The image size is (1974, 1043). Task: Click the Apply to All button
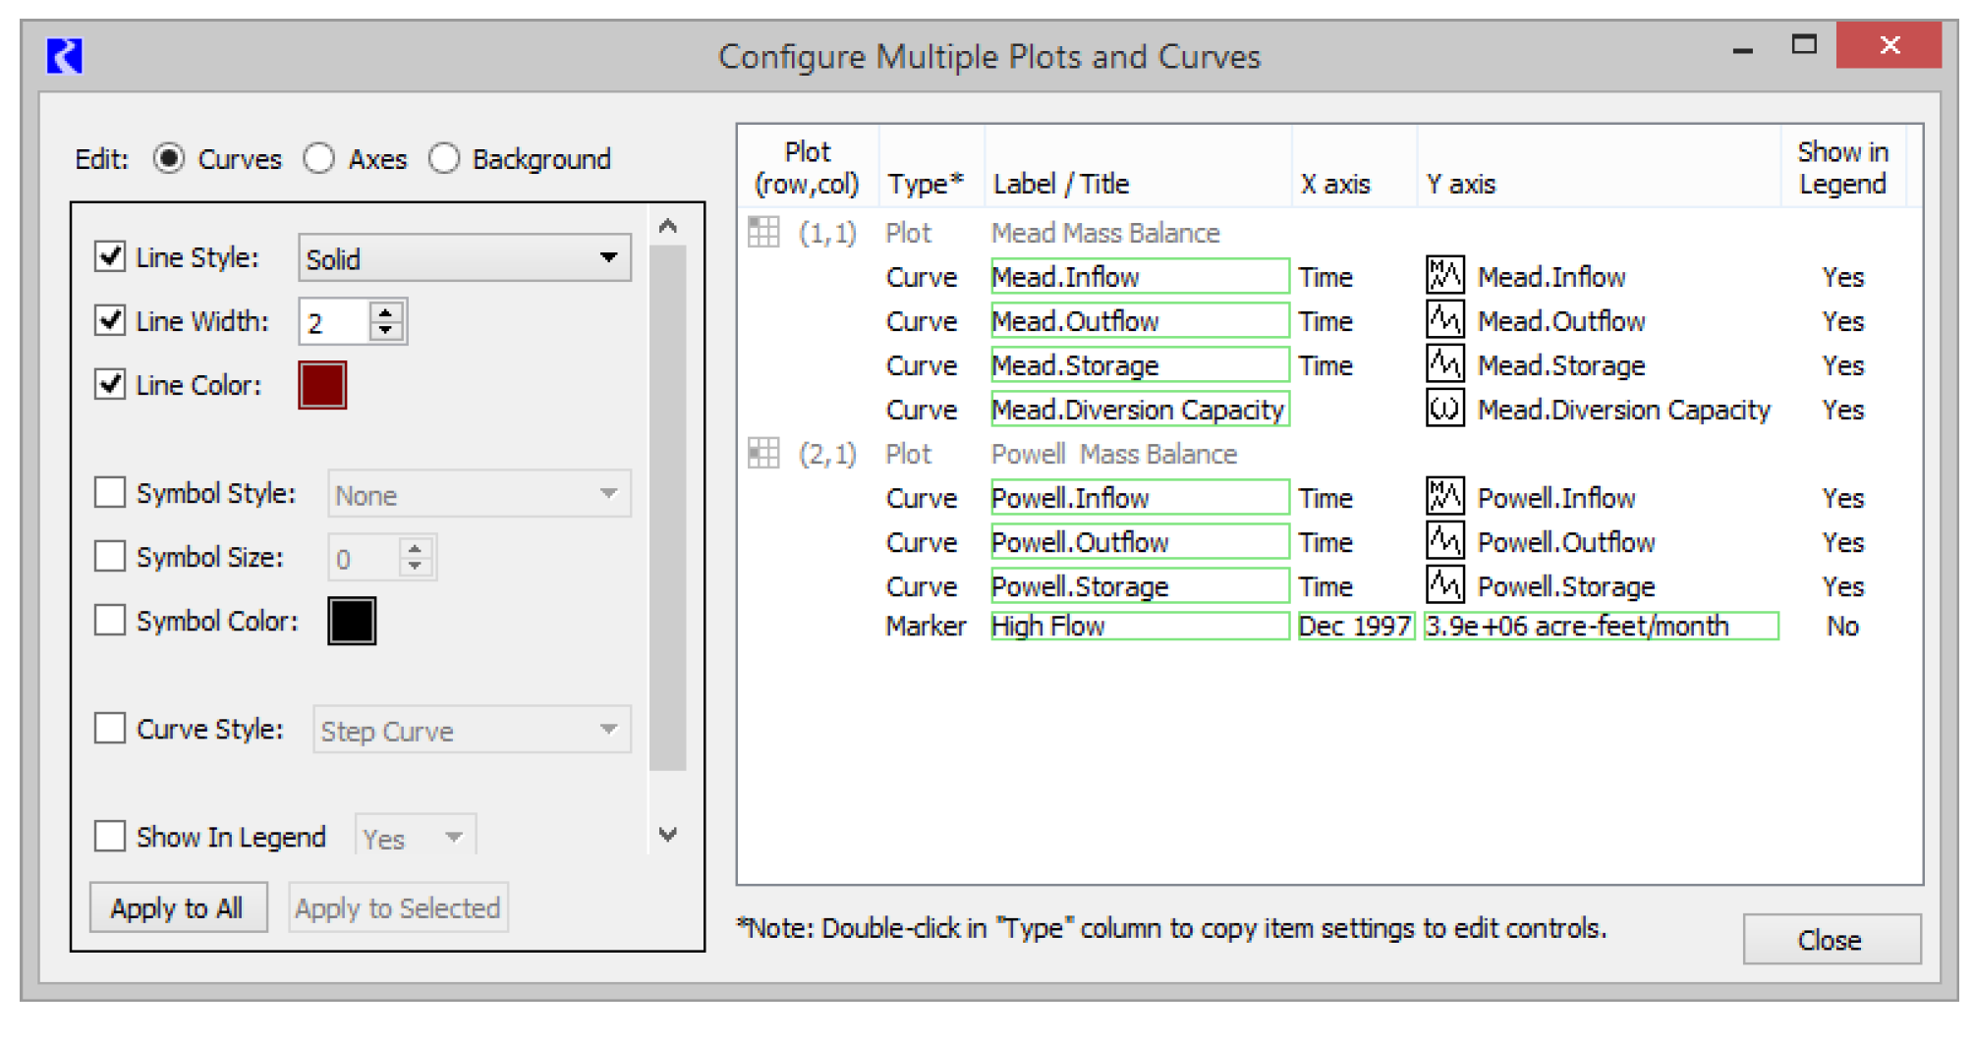[178, 908]
